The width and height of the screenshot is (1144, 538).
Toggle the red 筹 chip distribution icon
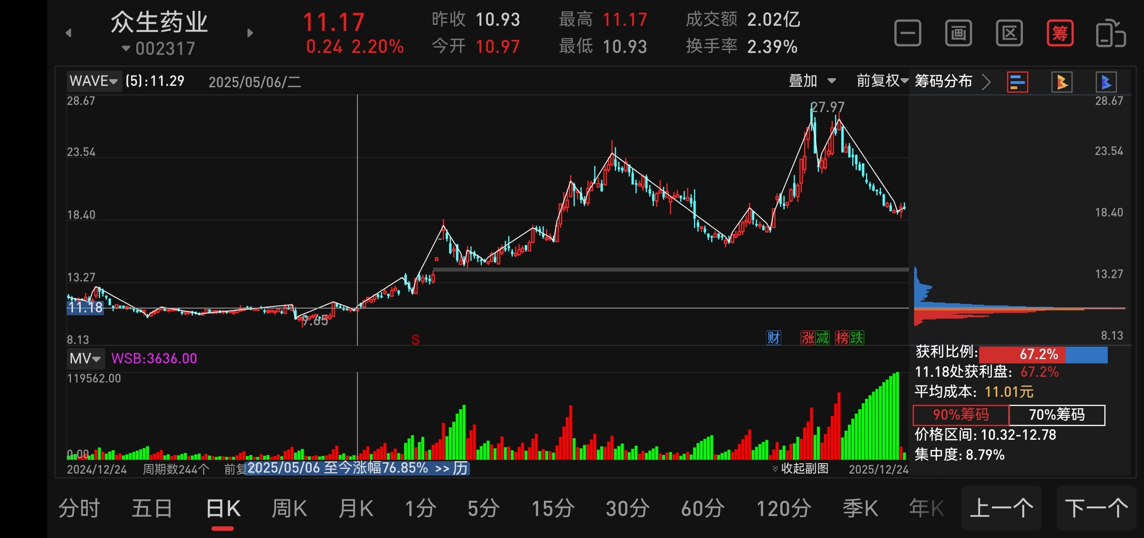(1060, 33)
